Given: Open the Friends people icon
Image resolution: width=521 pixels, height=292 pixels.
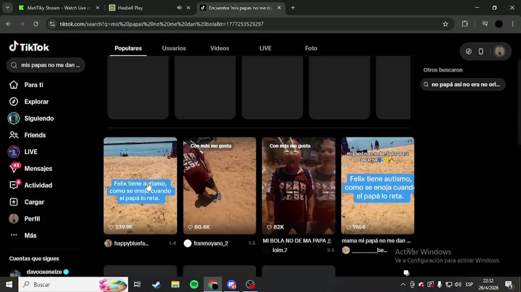Looking at the screenshot, I should click(14, 135).
